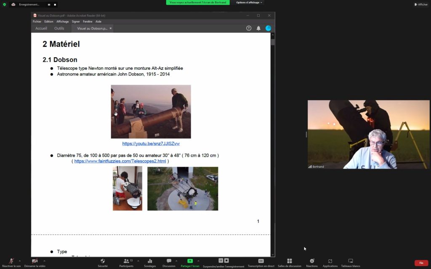431x269 pixels.
Task: Open the Fenêtre menu in Acrobat
Action: 88,21
